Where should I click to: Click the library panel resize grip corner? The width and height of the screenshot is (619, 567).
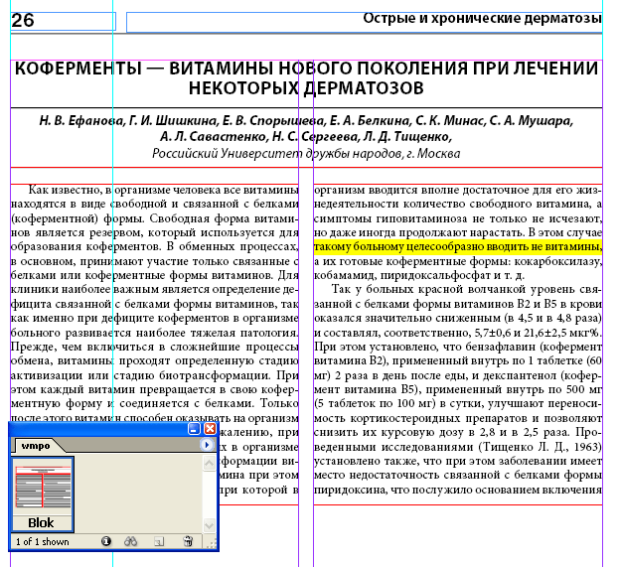pyautogui.click(x=212, y=544)
